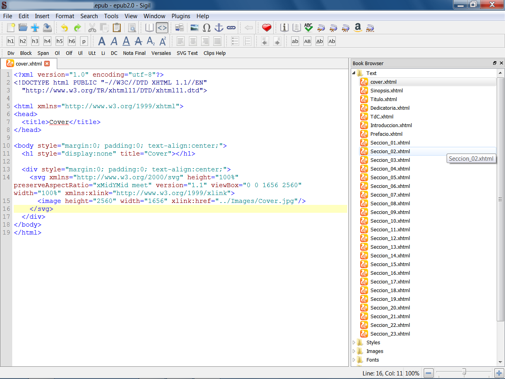Select Seccion_10.xhtml in Book Browser

coord(390,221)
